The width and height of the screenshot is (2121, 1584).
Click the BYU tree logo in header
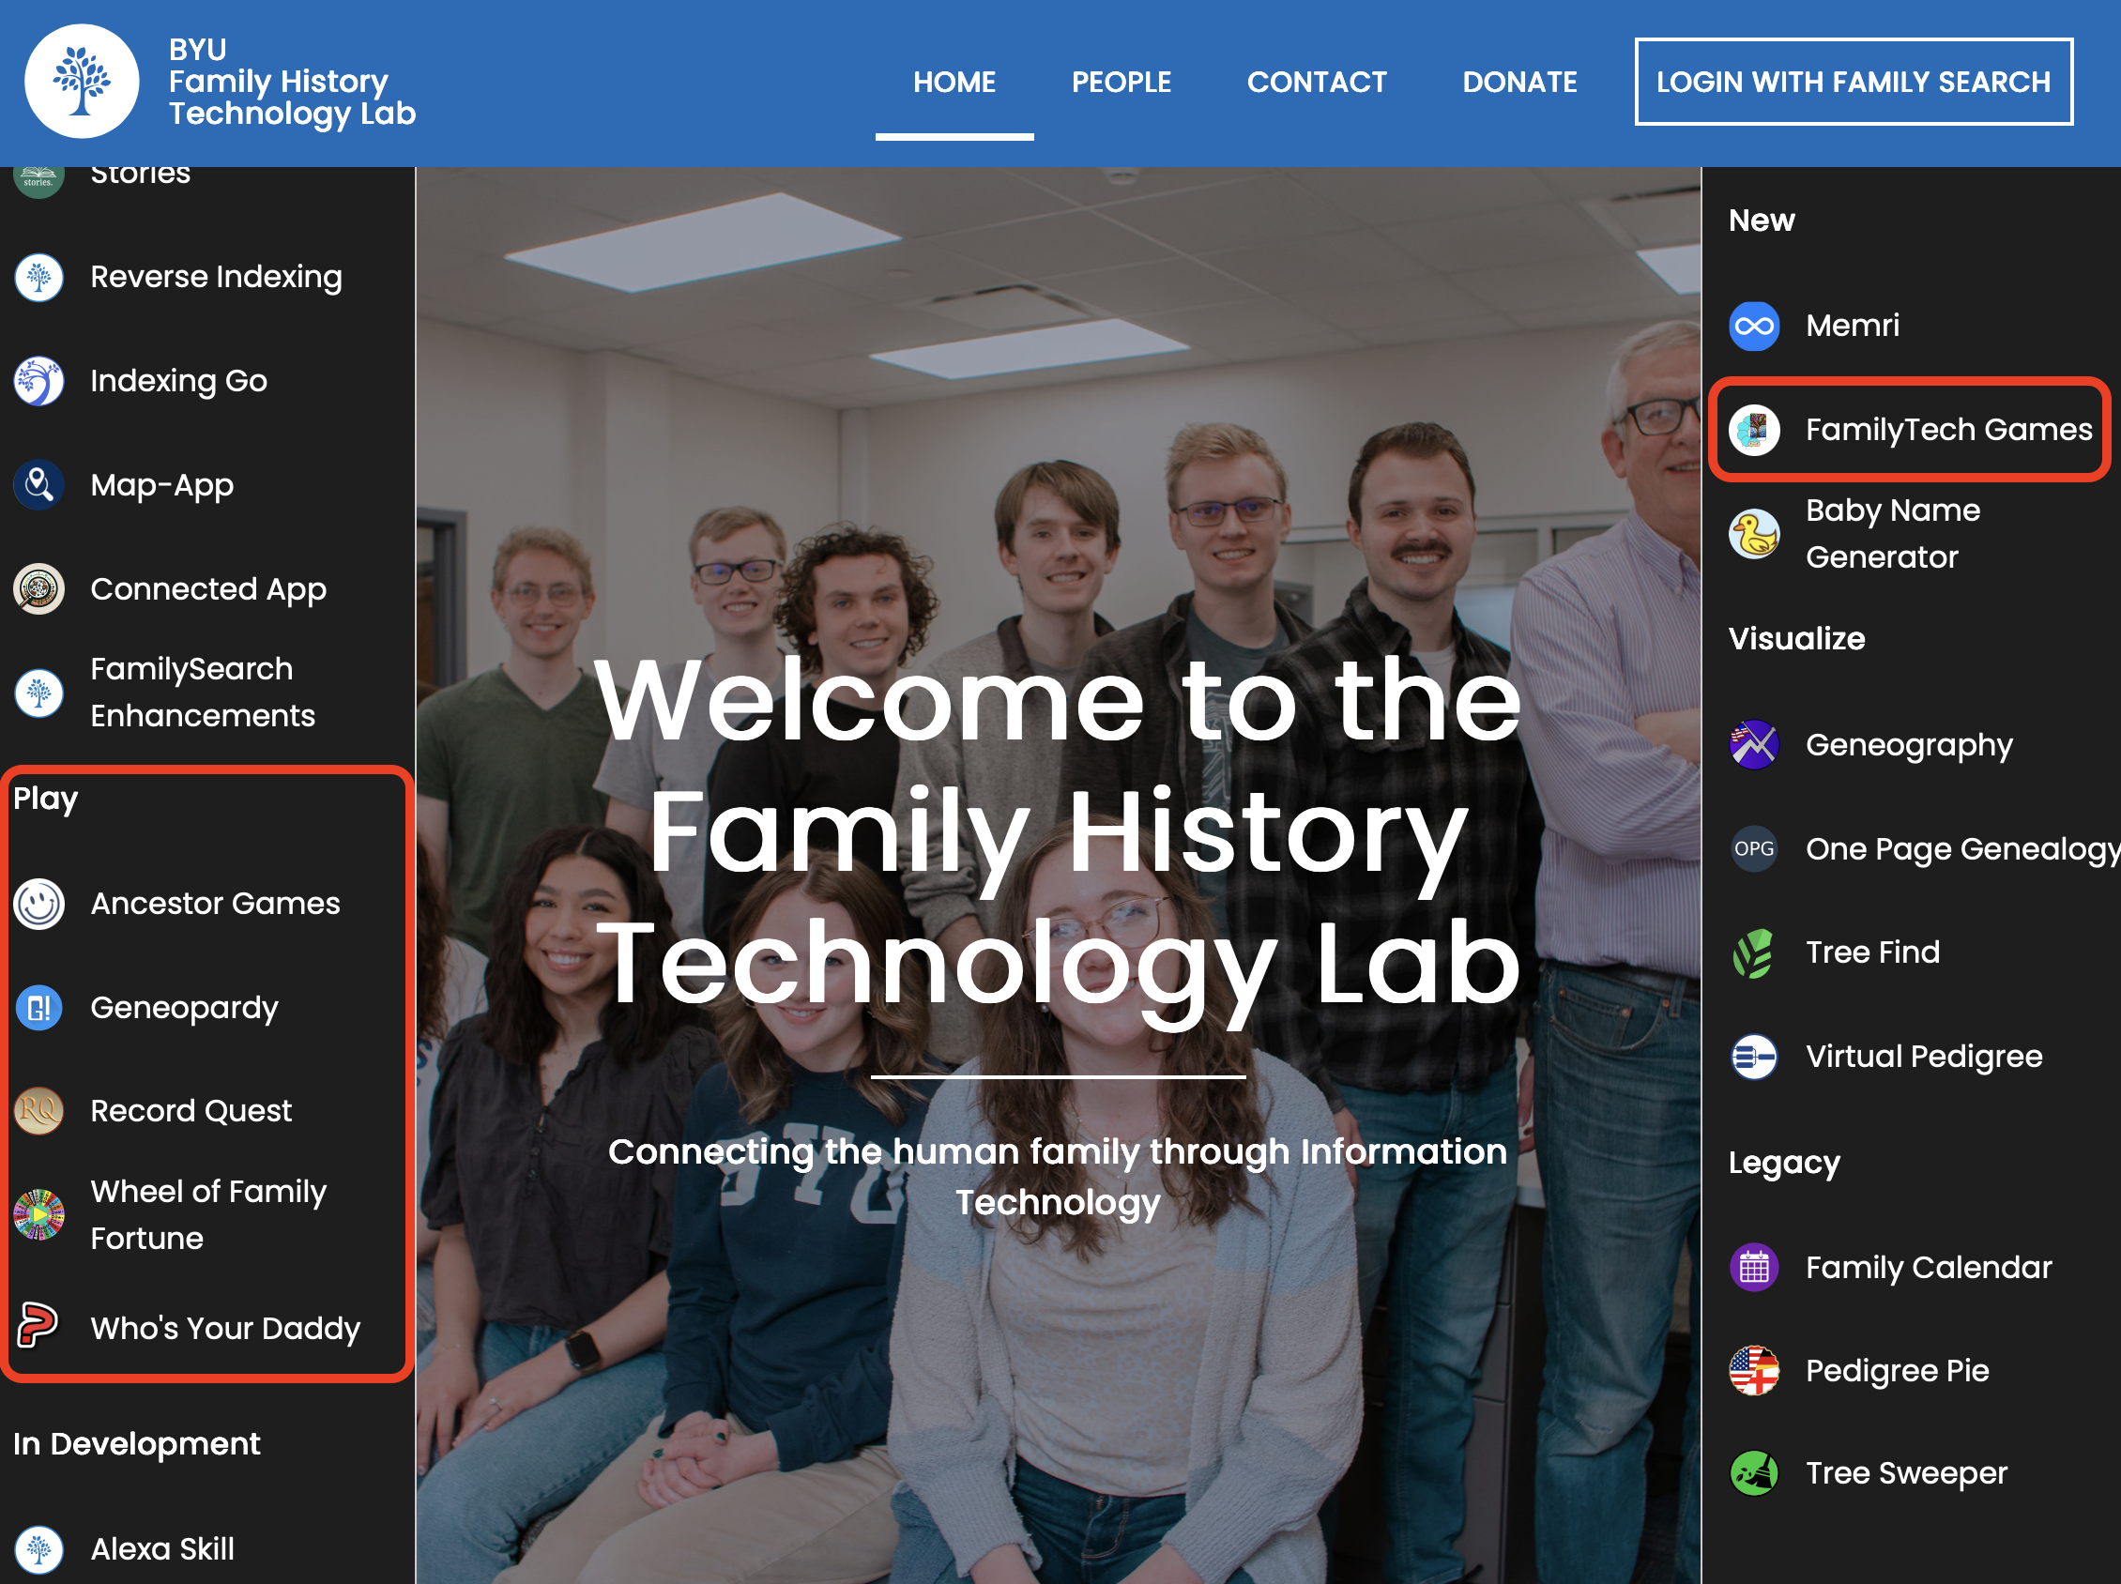pyautogui.click(x=82, y=82)
